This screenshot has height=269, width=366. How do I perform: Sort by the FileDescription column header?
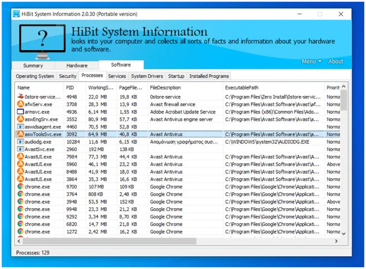click(x=185, y=87)
